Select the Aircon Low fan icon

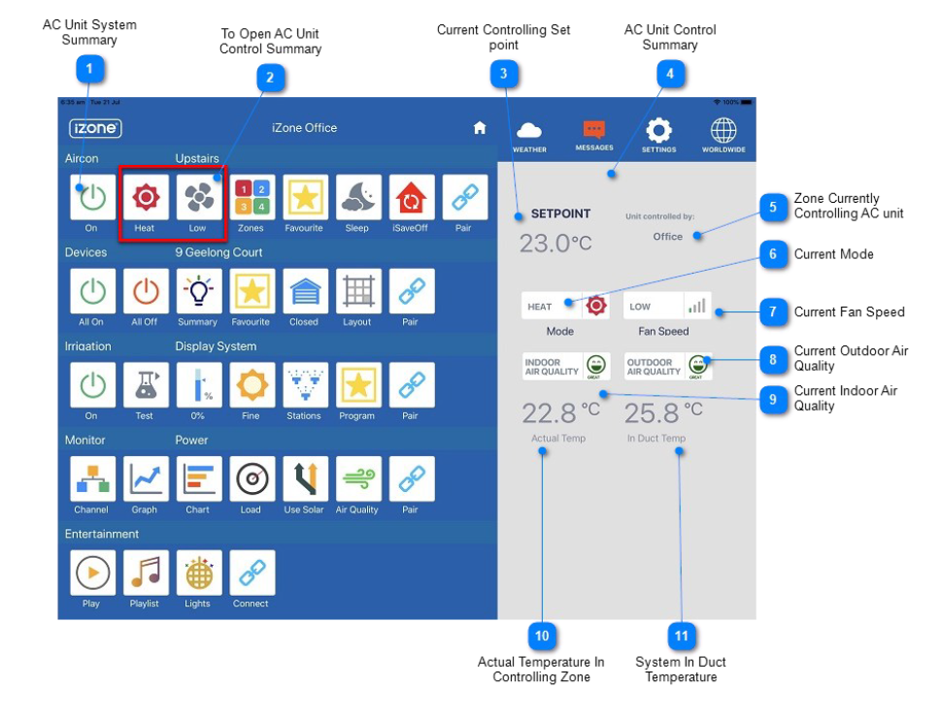[x=199, y=197]
